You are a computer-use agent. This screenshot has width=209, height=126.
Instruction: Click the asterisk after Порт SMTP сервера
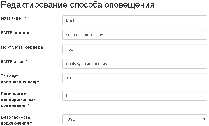coord(45,47)
